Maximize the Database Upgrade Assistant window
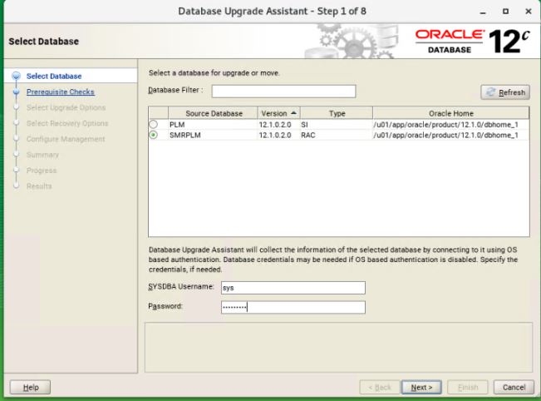 (x=505, y=12)
